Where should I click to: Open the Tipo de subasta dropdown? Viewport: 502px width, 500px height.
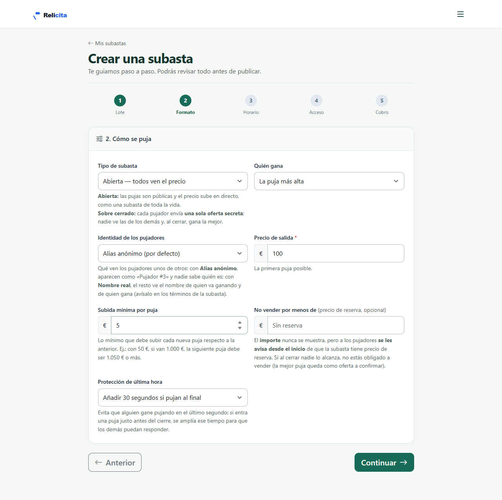[x=173, y=181]
